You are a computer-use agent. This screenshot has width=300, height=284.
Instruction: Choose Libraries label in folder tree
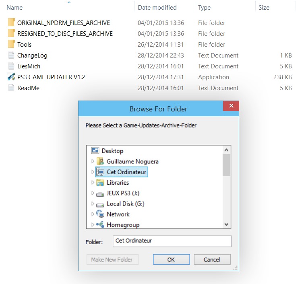pos(118,183)
